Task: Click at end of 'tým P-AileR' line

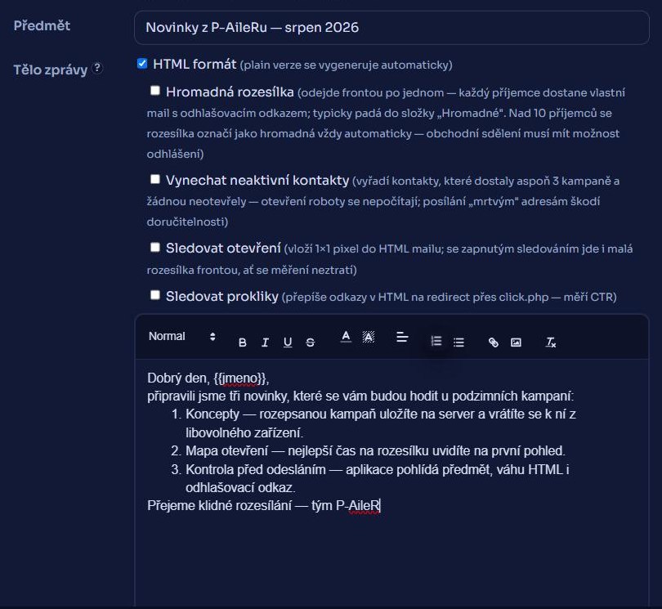Action: [x=381, y=505]
